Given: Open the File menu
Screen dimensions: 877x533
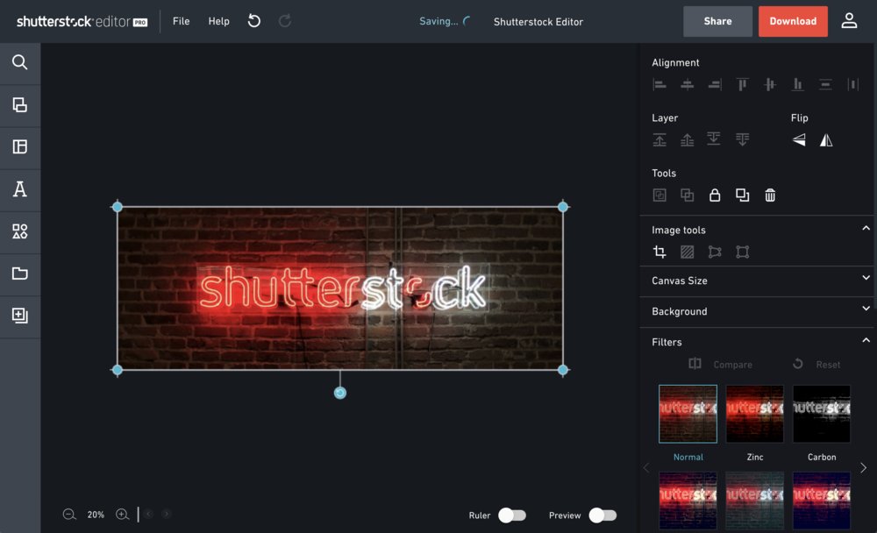Looking at the screenshot, I should pos(182,21).
